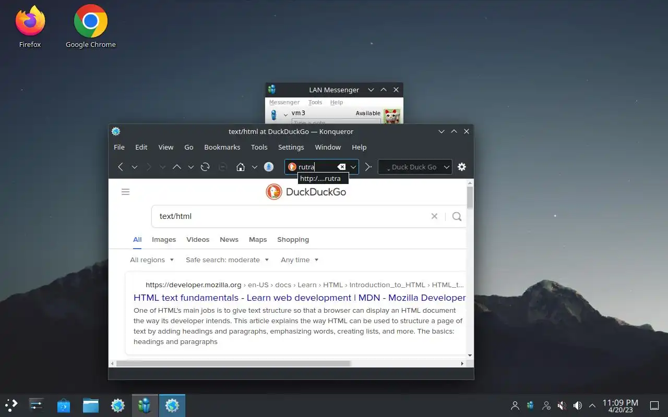Open the back history dropdown arrow
The image size is (668, 417).
[135, 167]
